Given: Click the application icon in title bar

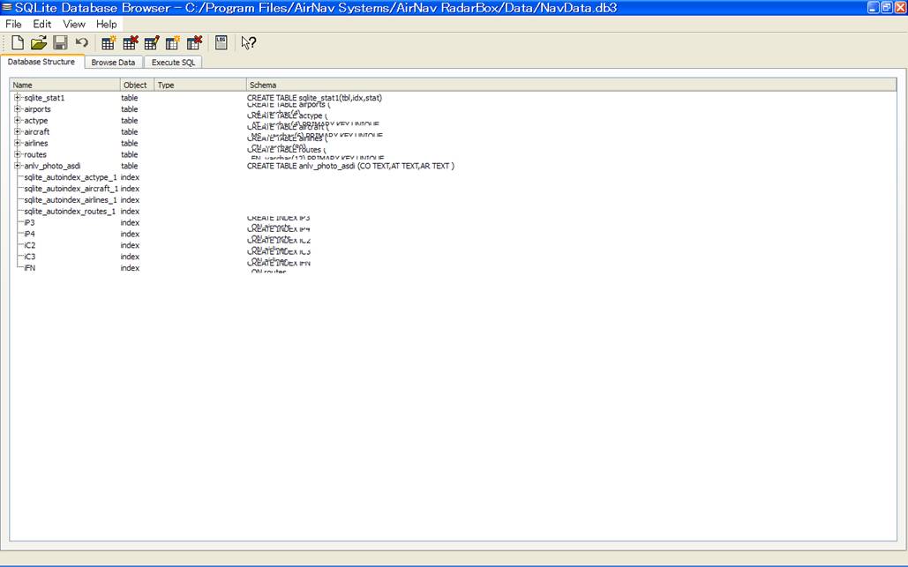Looking at the screenshot, I should pyautogui.click(x=6, y=8).
